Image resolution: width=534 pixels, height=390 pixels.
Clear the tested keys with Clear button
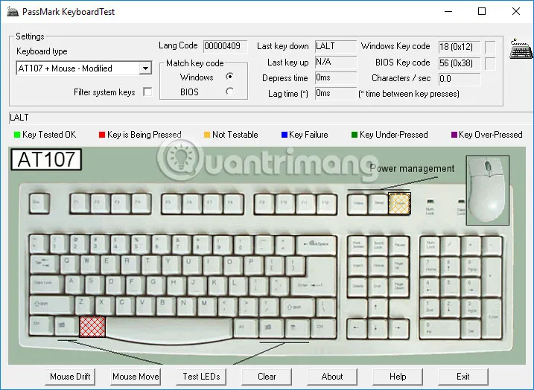(267, 377)
